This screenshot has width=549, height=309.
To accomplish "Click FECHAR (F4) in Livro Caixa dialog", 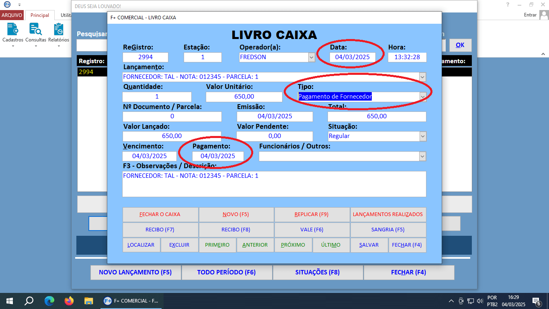I will pyautogui.click(x=407, y=245).
